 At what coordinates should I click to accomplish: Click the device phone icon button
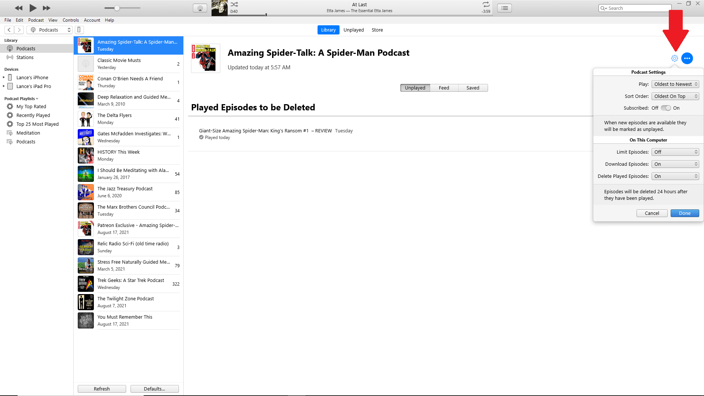click(79, 30)
